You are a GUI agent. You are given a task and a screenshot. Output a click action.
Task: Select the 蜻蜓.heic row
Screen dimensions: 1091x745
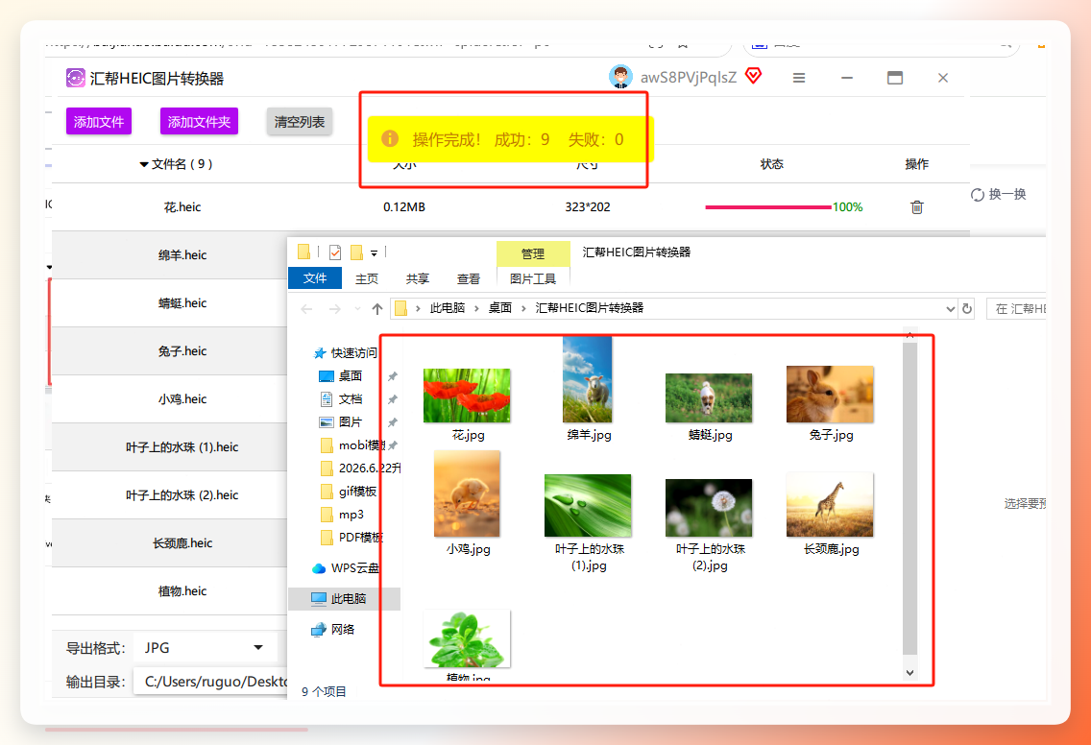pos(170,303)
